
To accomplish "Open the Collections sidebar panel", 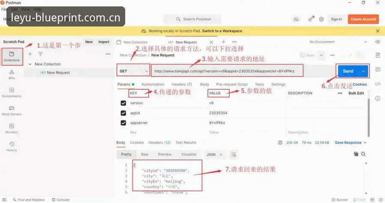I will point(12,56).
